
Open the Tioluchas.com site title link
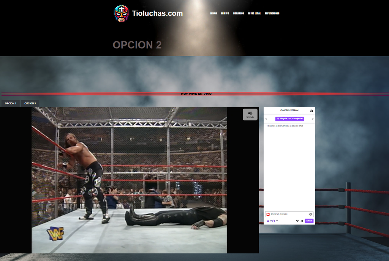click(157, 13)
